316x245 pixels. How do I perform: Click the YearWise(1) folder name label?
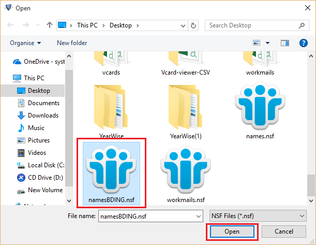click(186, 136)
